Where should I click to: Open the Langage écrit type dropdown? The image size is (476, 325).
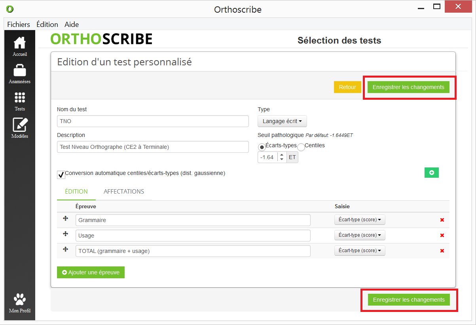pos(282,122)
